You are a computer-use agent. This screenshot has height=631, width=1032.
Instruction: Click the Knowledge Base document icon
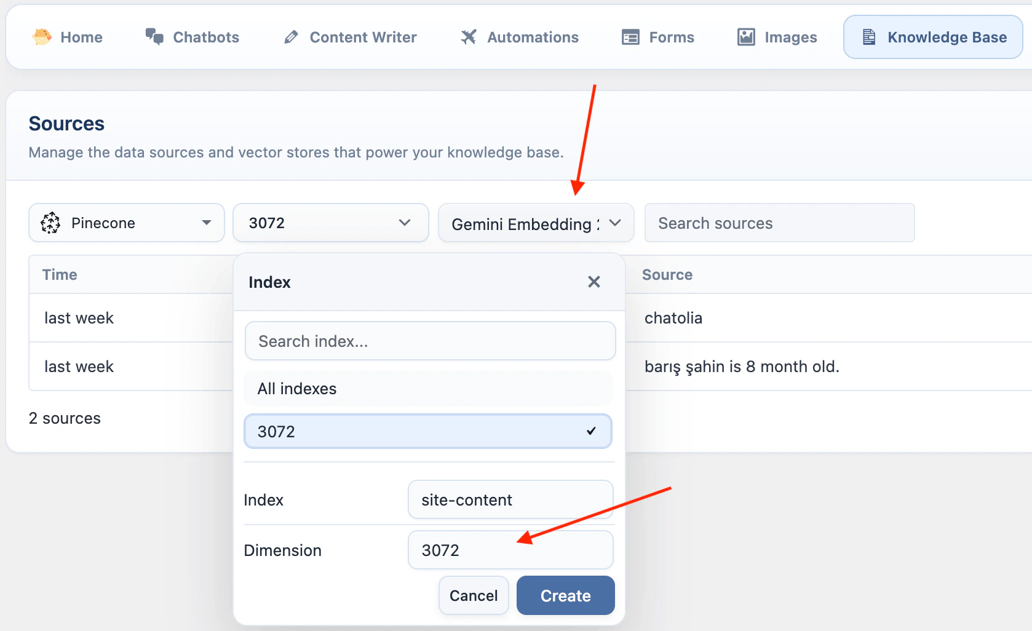[868, 37]
